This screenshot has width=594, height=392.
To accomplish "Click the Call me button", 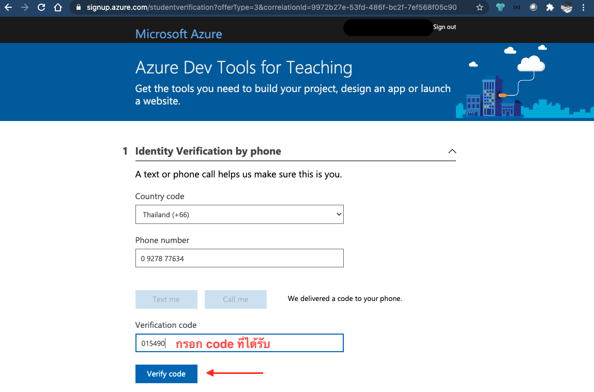I will click(x=236, y=299).
